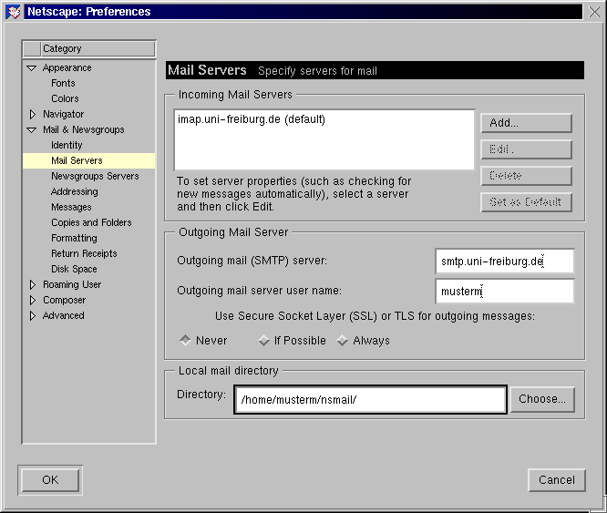This screenshot has height=513, width=607.
Task: Select Appearance in the category tree
Action: tap(67, 67)
